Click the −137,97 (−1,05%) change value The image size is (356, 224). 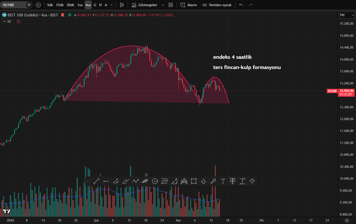161,15
